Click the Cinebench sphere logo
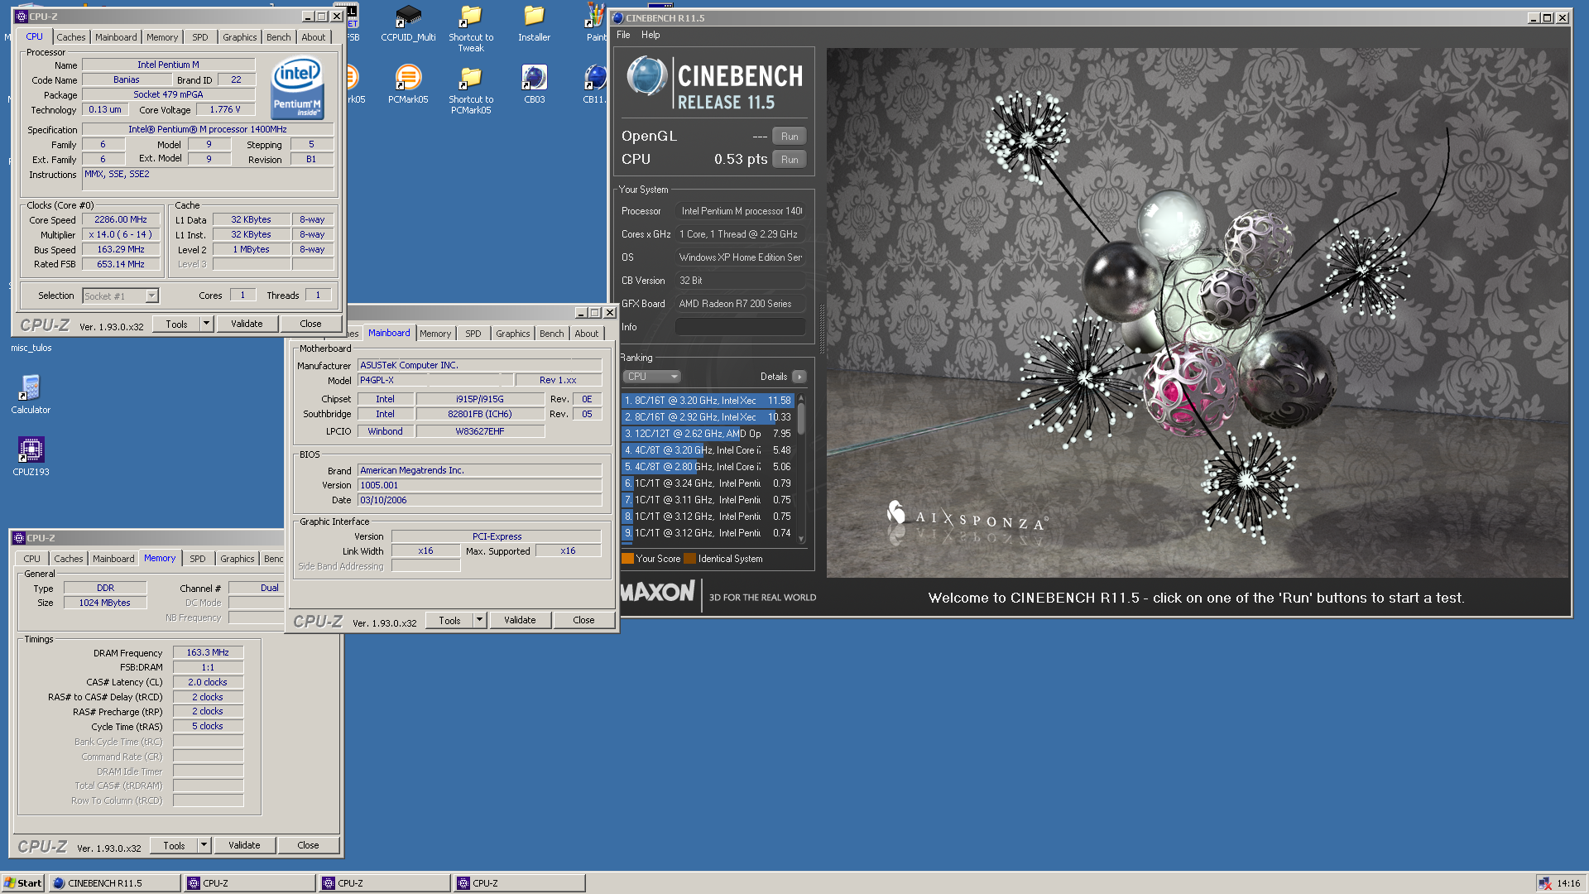1589x894 pixels. (646, 76)
